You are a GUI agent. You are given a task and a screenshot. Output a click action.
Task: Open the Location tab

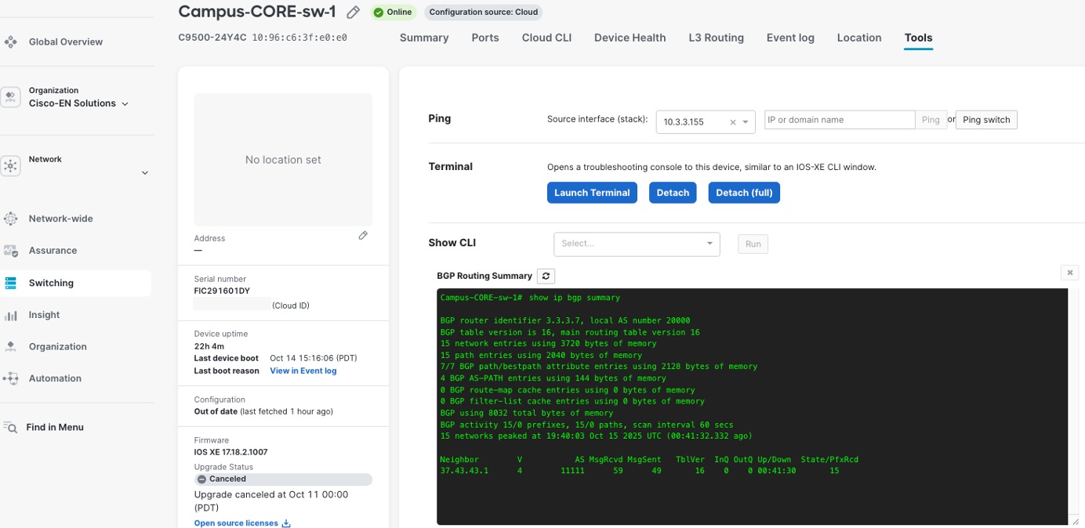pos(859,38)
